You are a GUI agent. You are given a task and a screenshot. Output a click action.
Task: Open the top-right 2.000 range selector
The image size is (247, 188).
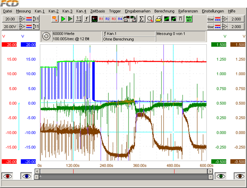click(236, 18)
